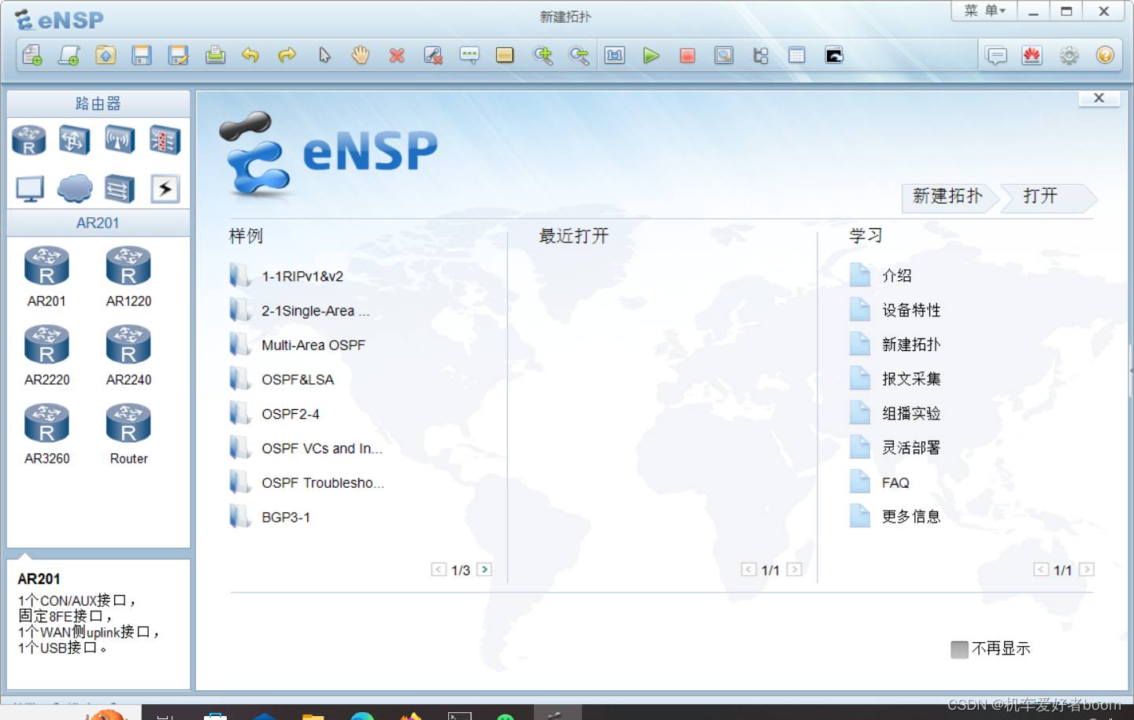The image size is (1134, 720).
Task: Select the firewall category icon
Action: [x=165, y=141]
